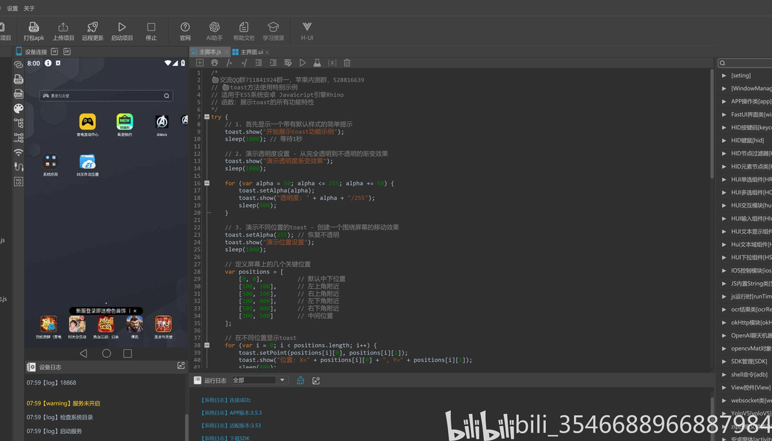Open the H-UI designer
The height and width of the screenshot is (441, 772).
click(x=307, y=31)
